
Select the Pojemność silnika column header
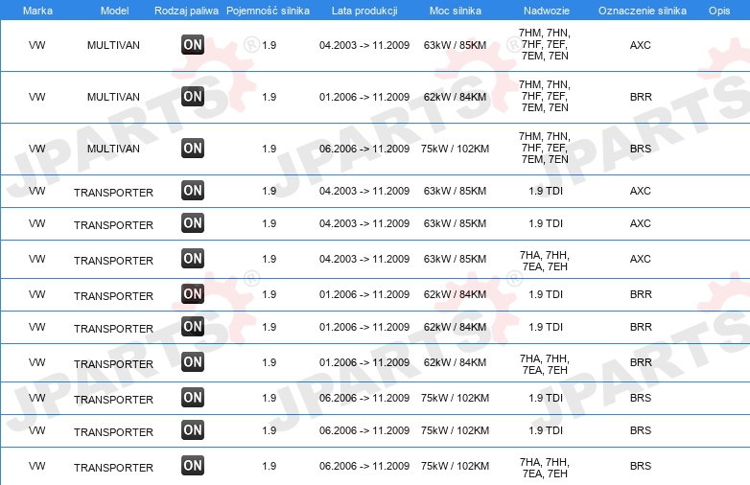point(268,11)
